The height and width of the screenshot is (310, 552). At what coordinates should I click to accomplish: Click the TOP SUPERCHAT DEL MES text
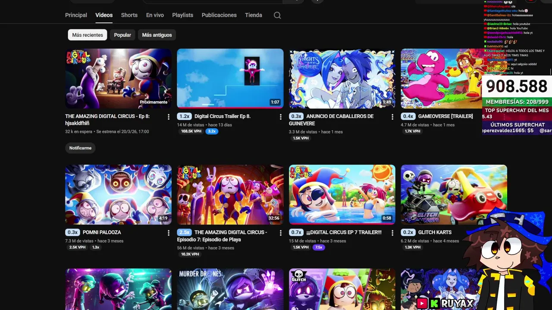pyautogui.click(x=517, y=111)
